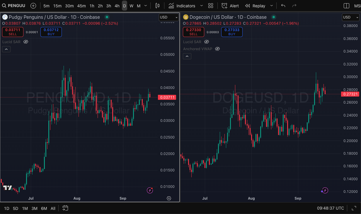Open the chart layout setup icon
The height and width of the screenshot is (214, 361).
346,6
